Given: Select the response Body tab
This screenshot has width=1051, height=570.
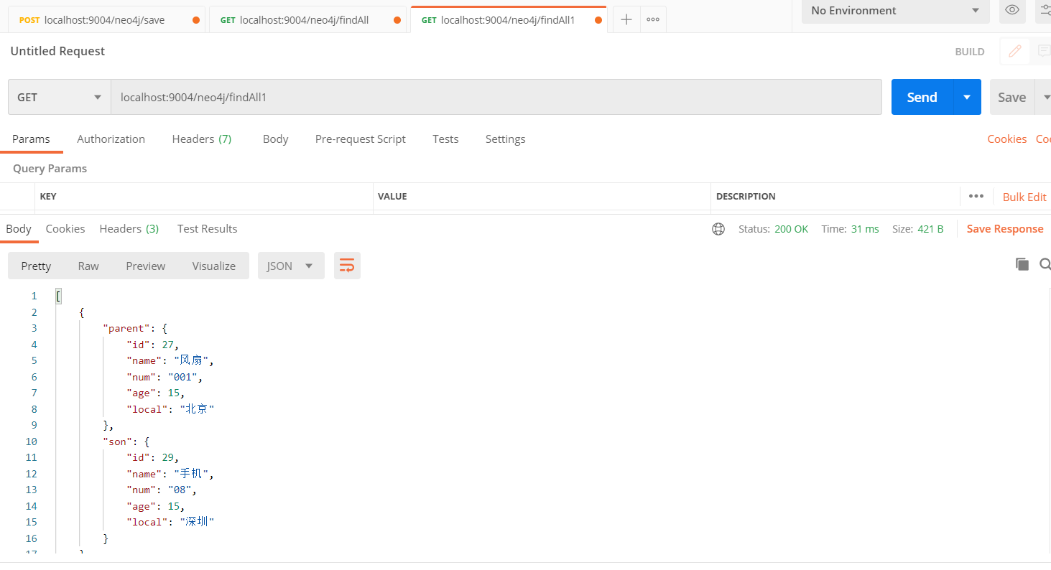Looking at the screenshot, I should point(19,229).
